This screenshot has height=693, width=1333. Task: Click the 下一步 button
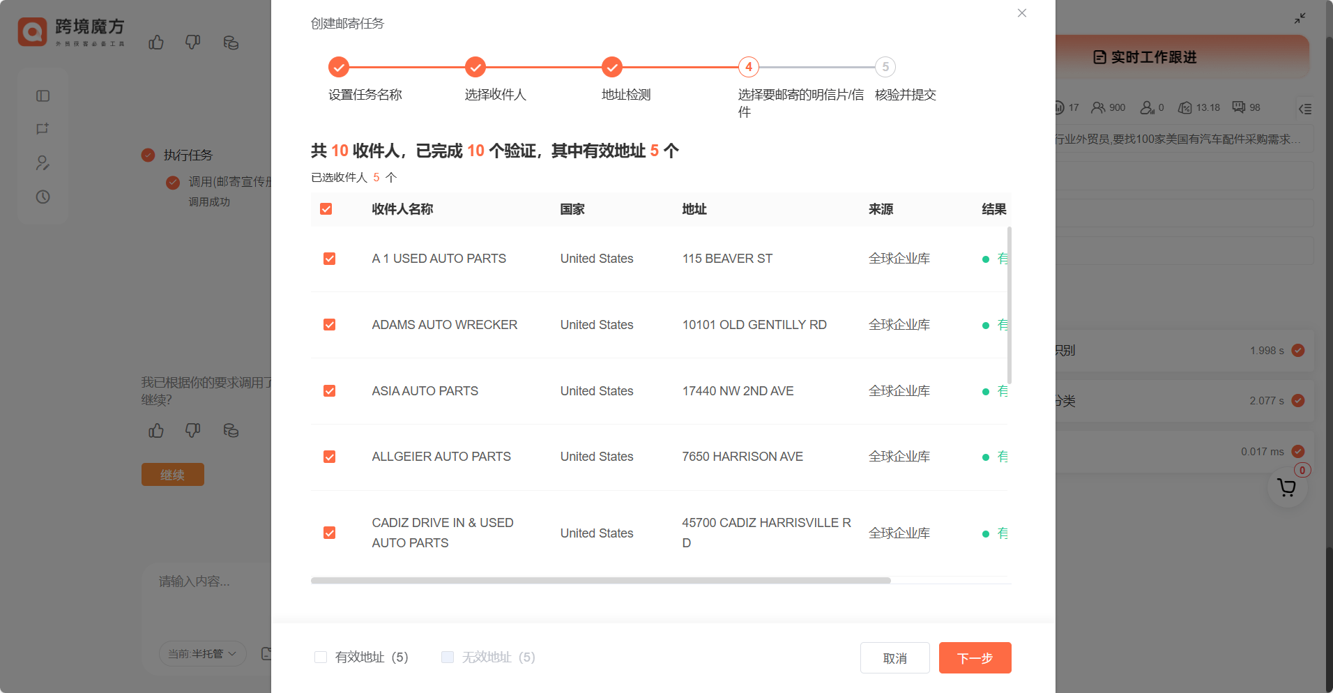(x=975, y=658)
